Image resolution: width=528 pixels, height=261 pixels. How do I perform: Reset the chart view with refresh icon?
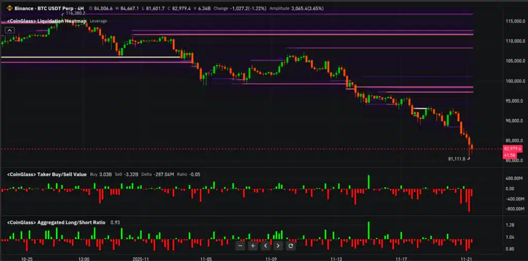tap(290, 246)
